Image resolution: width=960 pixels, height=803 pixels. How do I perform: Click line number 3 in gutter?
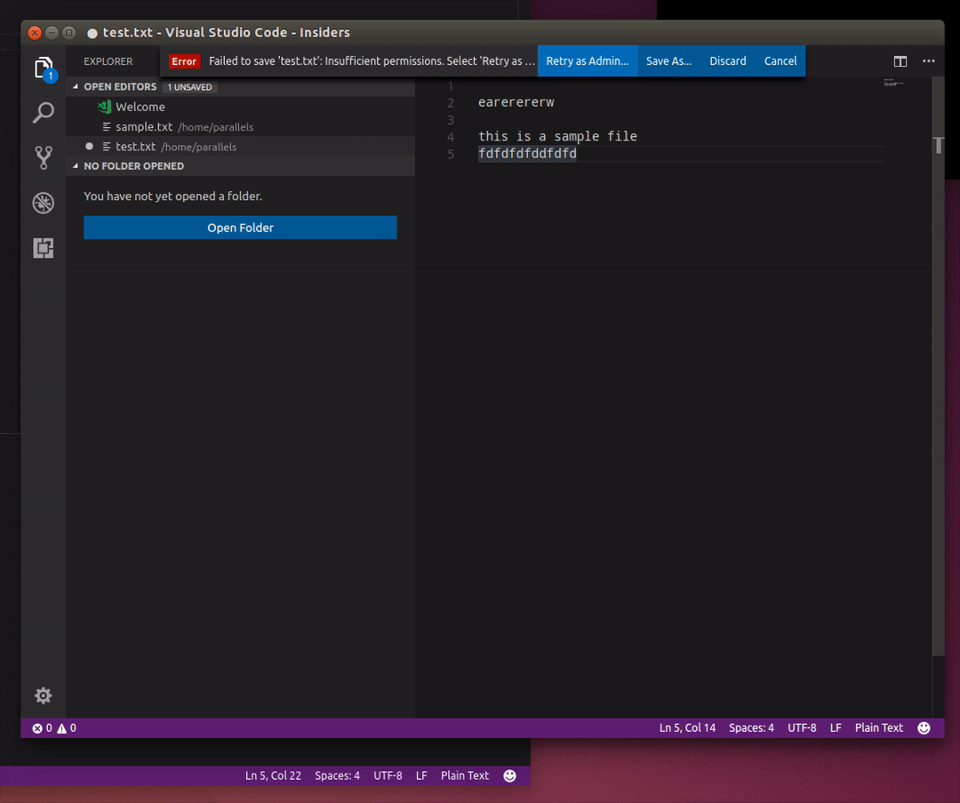[x=451, y=119]
